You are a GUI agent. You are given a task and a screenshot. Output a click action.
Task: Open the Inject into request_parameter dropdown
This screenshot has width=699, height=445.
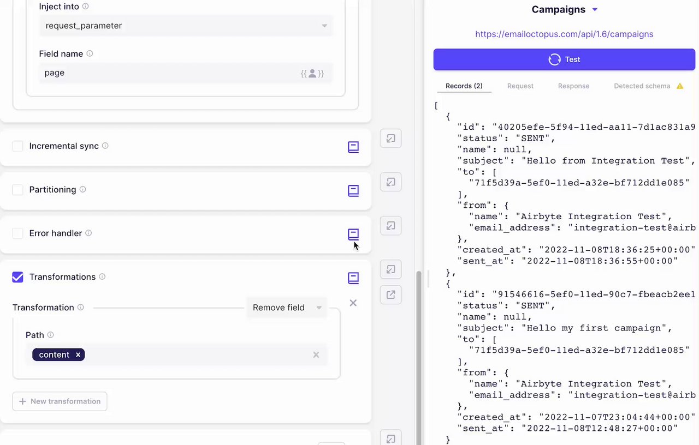tap(186, 26)
